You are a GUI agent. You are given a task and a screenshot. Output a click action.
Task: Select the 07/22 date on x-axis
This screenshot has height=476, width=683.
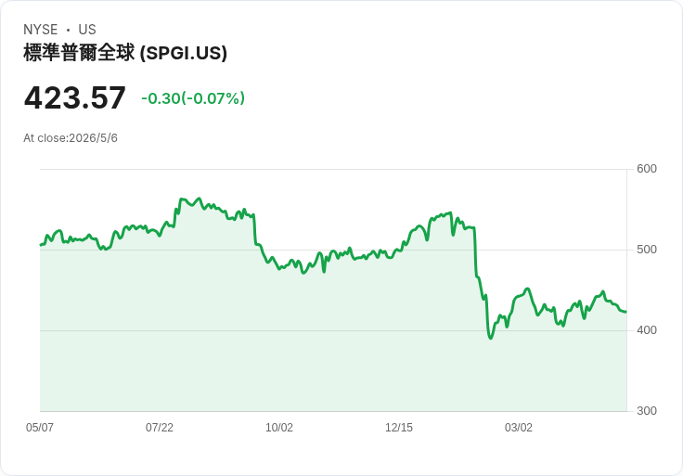(x=160, y=427)
